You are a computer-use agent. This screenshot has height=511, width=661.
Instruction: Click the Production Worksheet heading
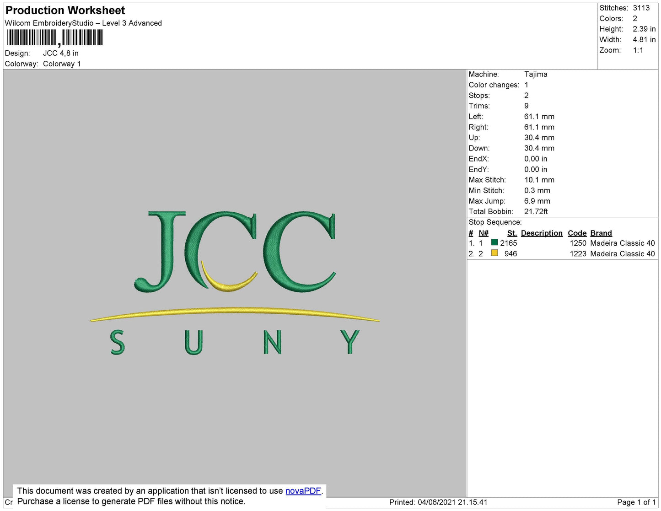tap(65, 10)
